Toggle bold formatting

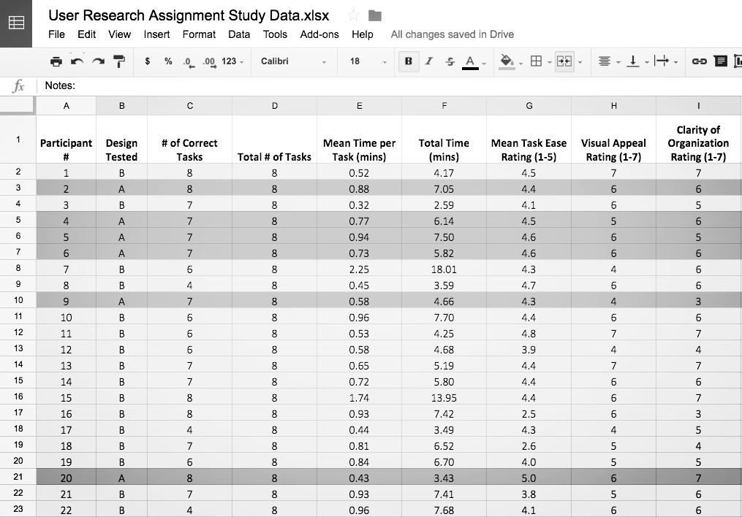pos(408,61)
